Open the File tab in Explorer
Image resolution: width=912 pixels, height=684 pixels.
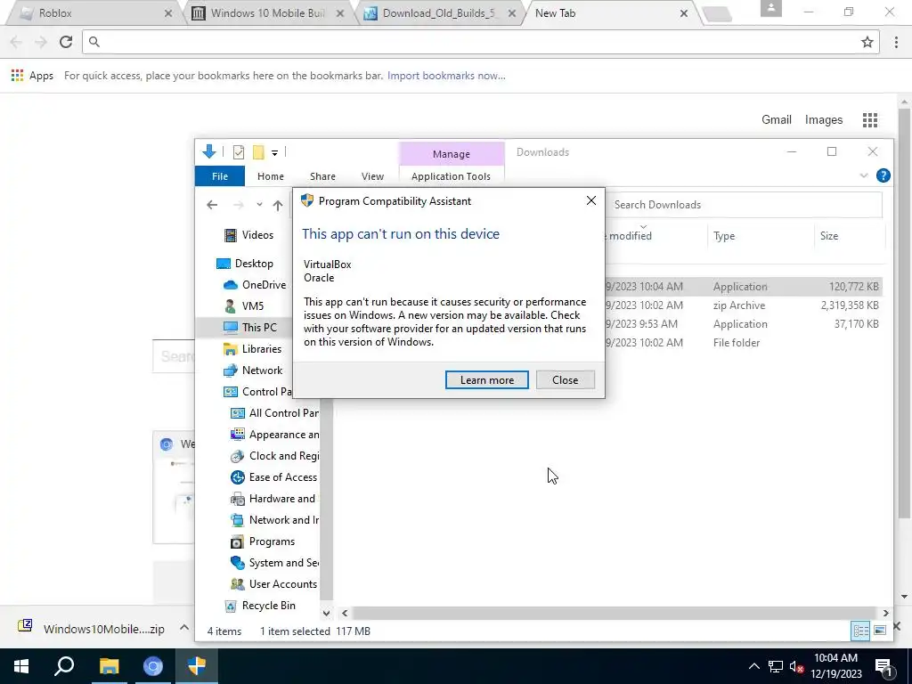click(220, 176)
